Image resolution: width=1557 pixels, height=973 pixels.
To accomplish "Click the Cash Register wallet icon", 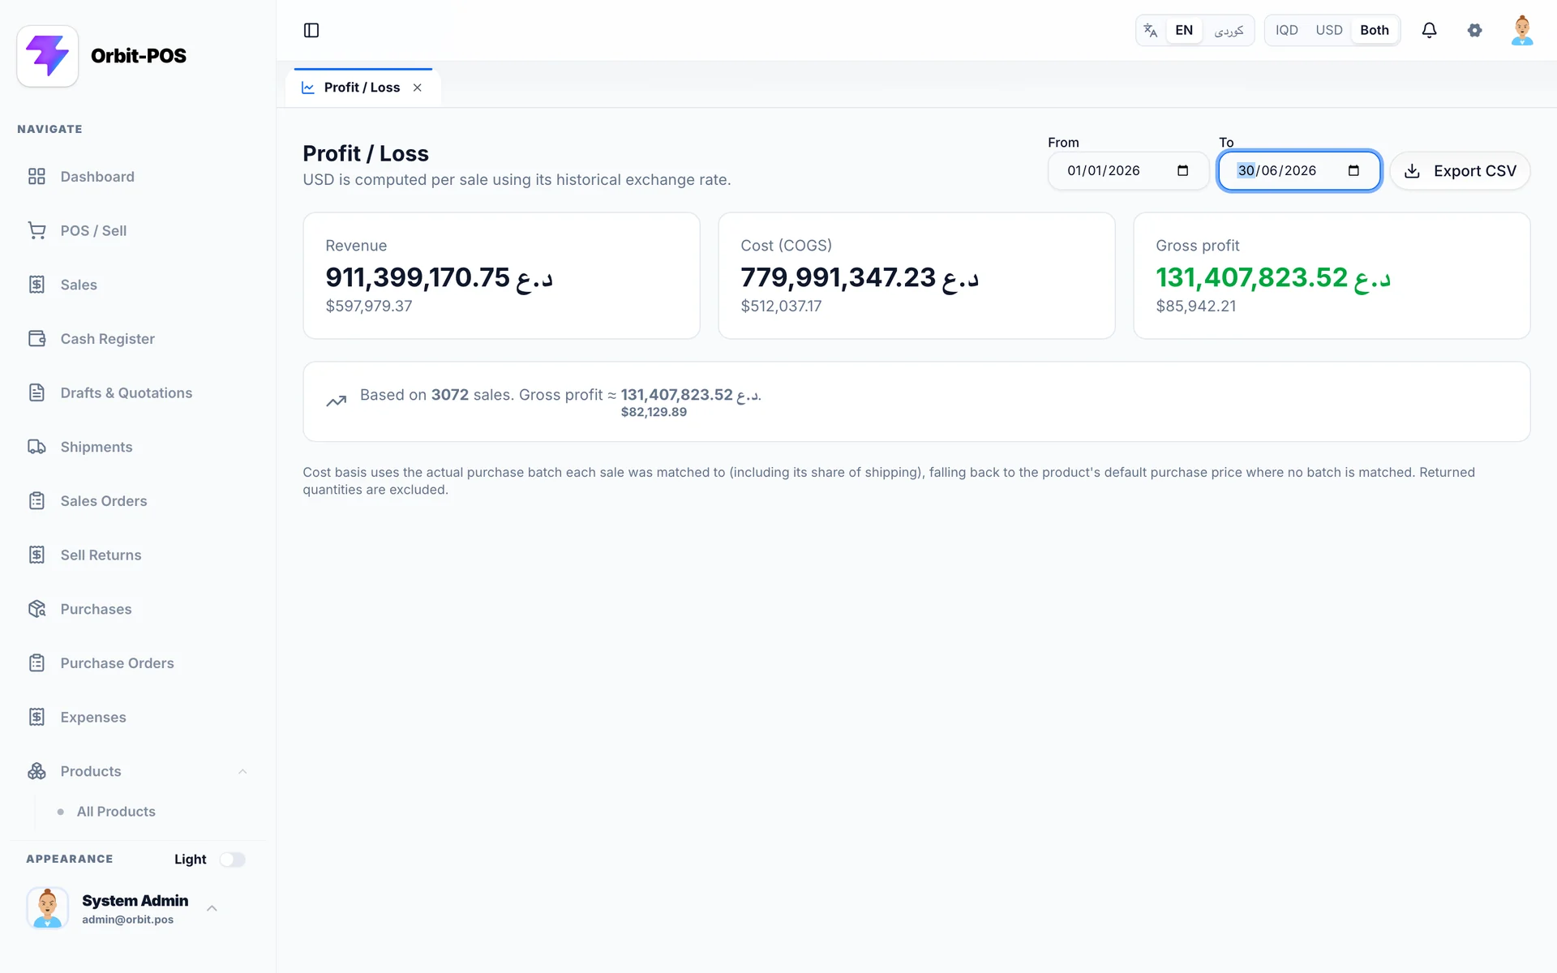I will (x=36, y=339).
